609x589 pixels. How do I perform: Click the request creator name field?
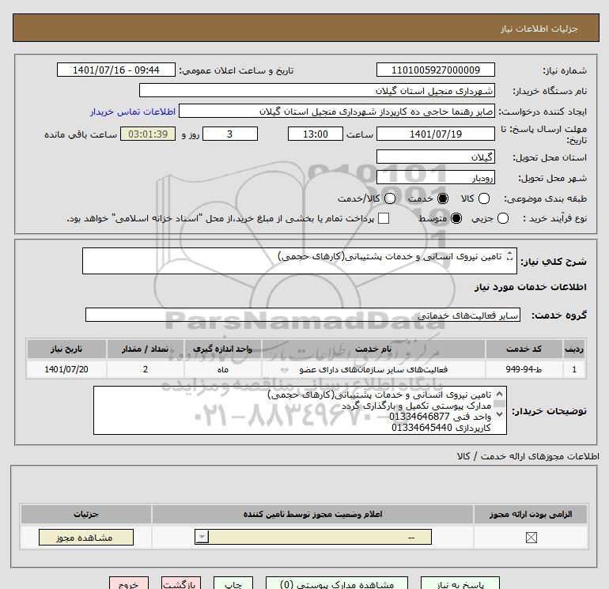click(337, 111)
